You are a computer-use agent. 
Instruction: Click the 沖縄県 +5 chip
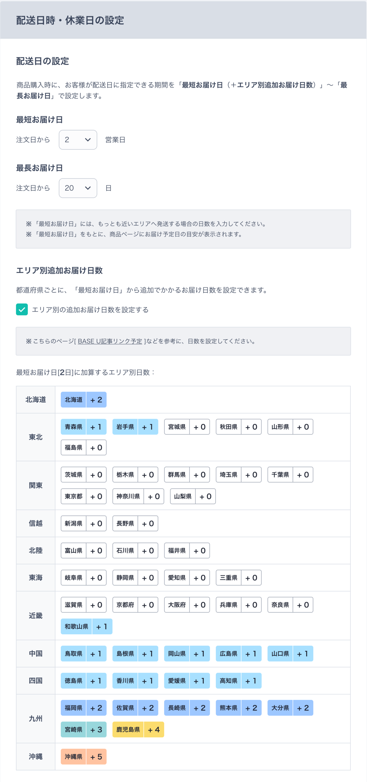click(x=83, y=757)
